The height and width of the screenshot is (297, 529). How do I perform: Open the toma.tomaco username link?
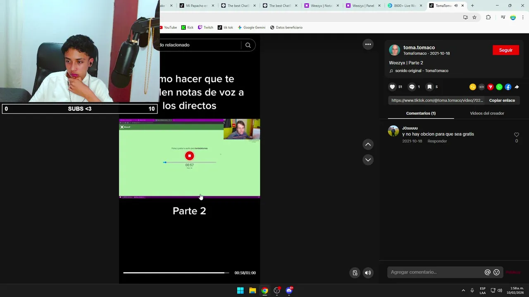point(419,47)
